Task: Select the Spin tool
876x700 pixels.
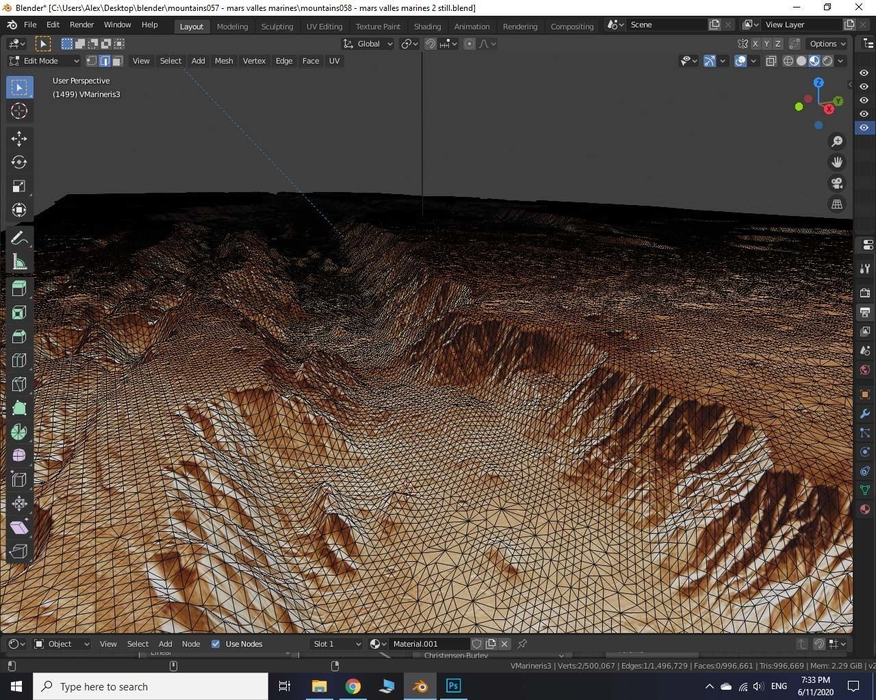Action: [x=19, y=432]
